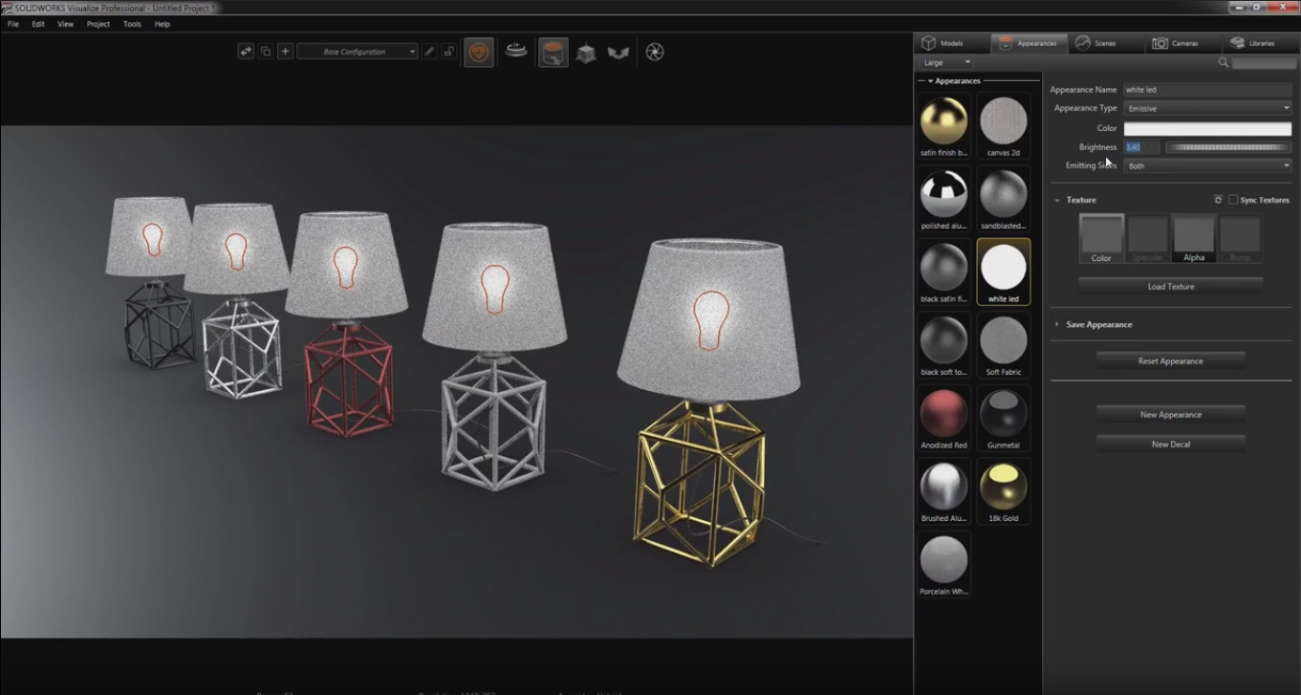Enable the Sync Textures checkbox

1233,200
